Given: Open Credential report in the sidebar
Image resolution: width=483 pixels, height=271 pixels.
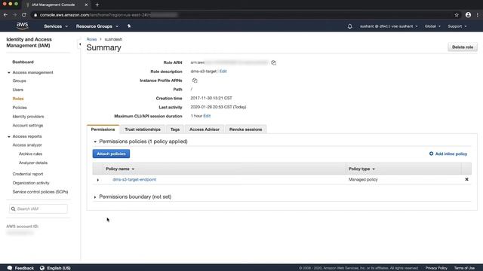Looking at the screenshot, I should click(28, 174).
